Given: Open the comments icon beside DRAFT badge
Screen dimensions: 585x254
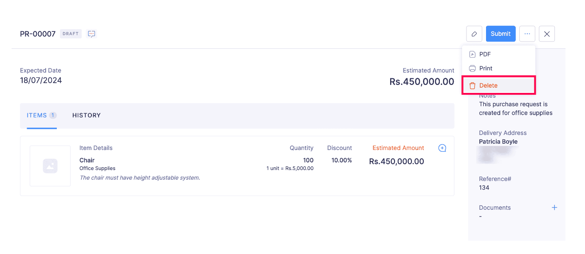Looking at the screenshot, I should tap(92, 34).
